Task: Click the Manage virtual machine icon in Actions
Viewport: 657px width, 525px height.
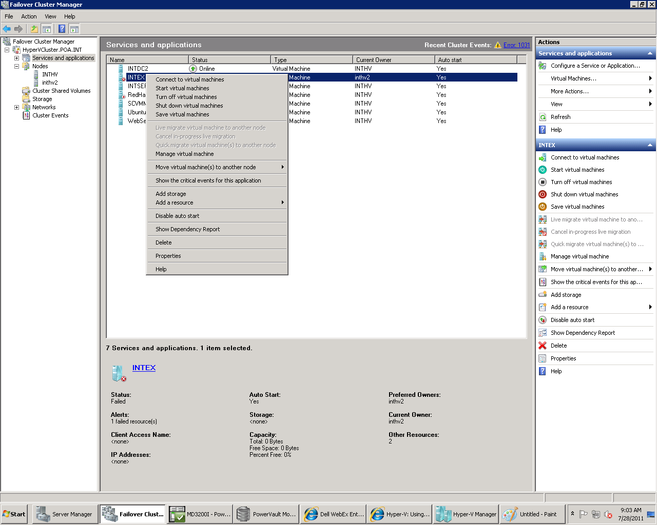Action: pyautogui.click(x=543, y=256)
